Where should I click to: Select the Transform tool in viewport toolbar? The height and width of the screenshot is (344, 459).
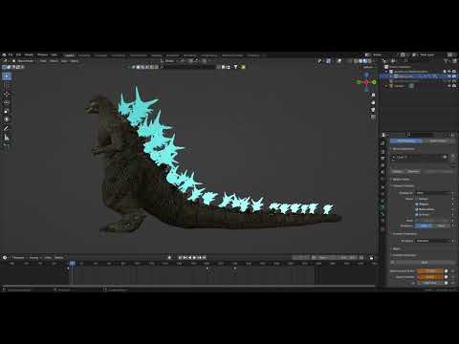7,119
